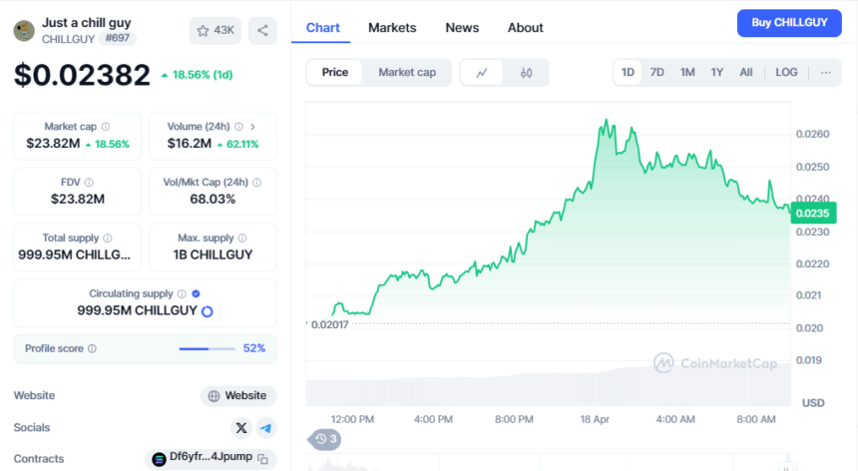Click the circulating supply progress ring icon

click(208, 311)
